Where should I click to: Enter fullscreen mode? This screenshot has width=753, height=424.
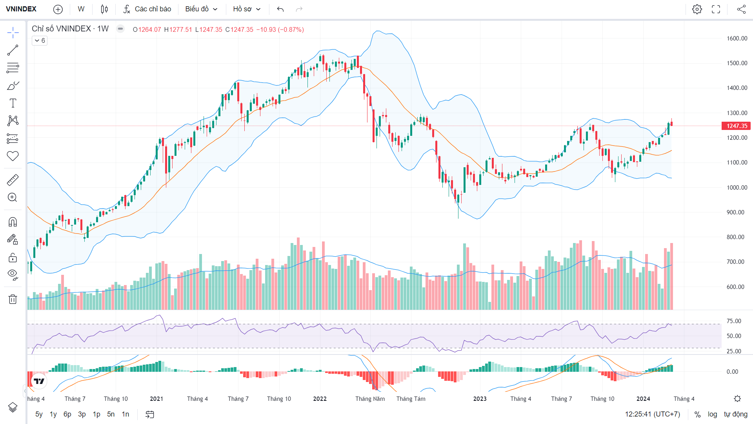click(x=716, y=9)
